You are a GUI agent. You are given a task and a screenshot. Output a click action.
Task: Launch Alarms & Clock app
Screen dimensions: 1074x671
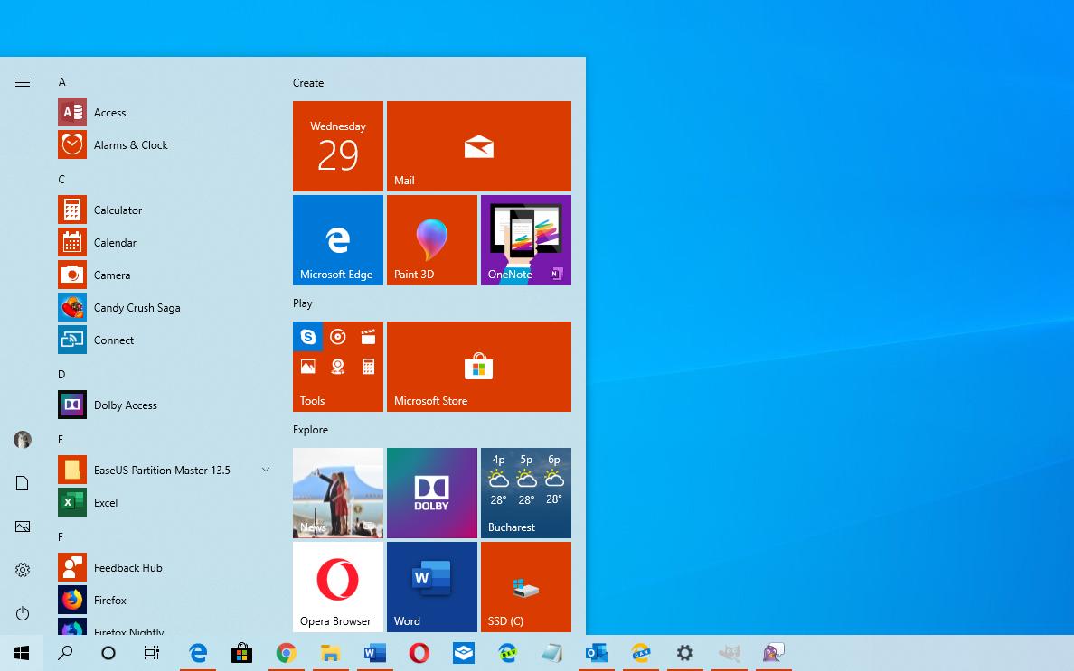tap(130, 145)
